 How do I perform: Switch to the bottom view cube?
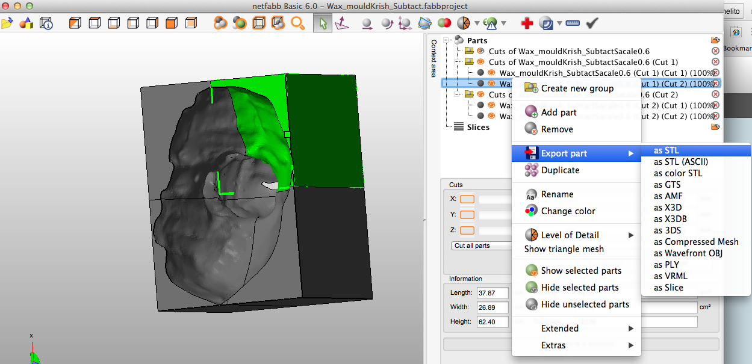coord(114,23)
